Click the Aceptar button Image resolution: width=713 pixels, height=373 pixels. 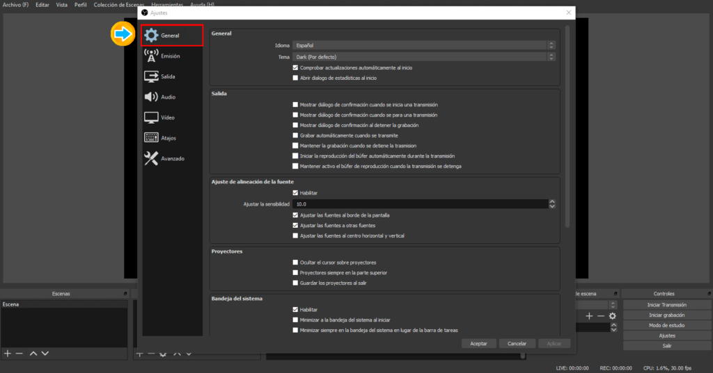478,344
